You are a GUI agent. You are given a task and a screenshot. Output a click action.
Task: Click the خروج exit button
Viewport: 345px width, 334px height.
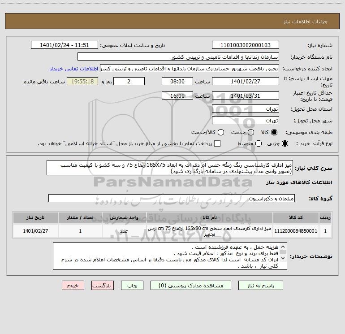coord(73,286)
